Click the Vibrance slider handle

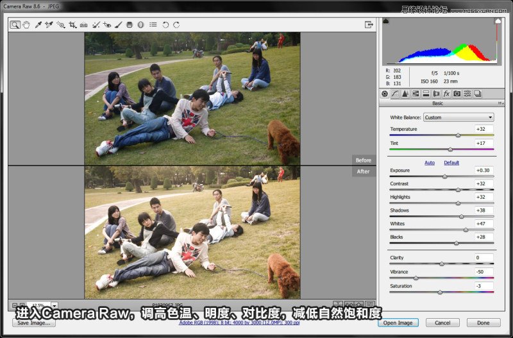click(416, 278)
